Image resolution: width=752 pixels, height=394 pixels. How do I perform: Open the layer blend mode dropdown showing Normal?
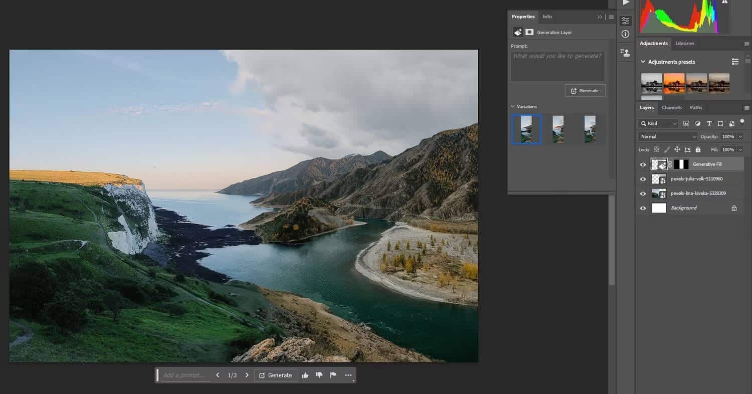[x=667, y=136]
